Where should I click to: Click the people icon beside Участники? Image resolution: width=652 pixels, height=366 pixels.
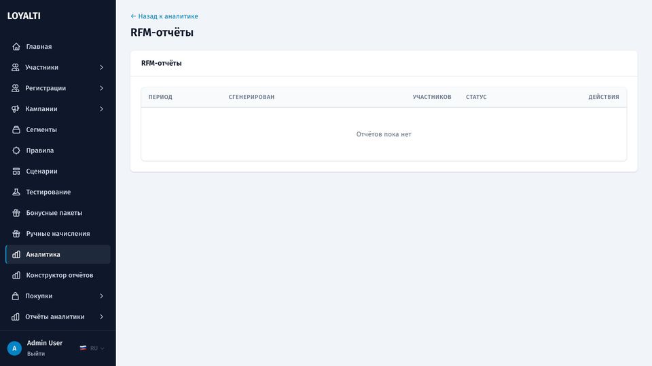(16, 67)
